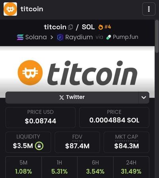Click the Solana chain logo
This screenshot has width=159, height=178.
20,37
